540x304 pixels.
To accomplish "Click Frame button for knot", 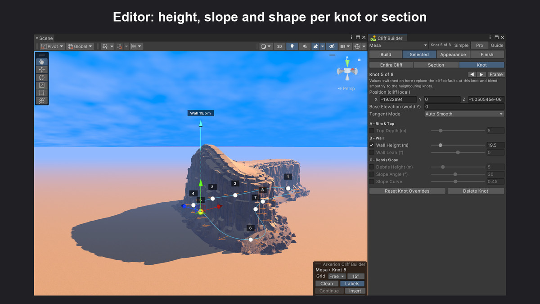I will (496, 74).
